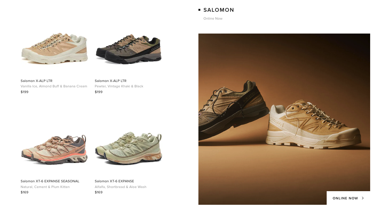Open the large Salomon promotional banner image
The image size is (380, 213).
pyautogui.click(x=284, y=119)
